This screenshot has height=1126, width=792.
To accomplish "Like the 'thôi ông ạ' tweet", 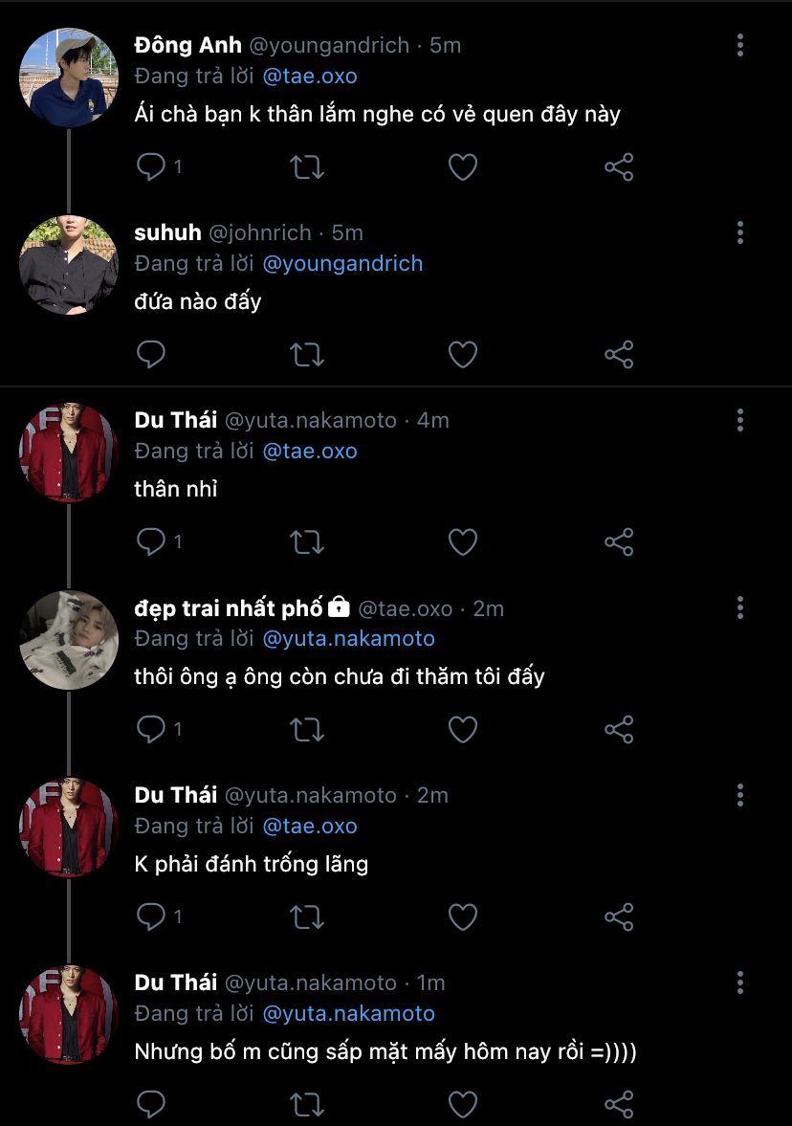I will 463,730.
